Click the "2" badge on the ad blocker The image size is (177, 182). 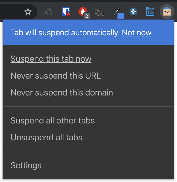coord(87,16)
